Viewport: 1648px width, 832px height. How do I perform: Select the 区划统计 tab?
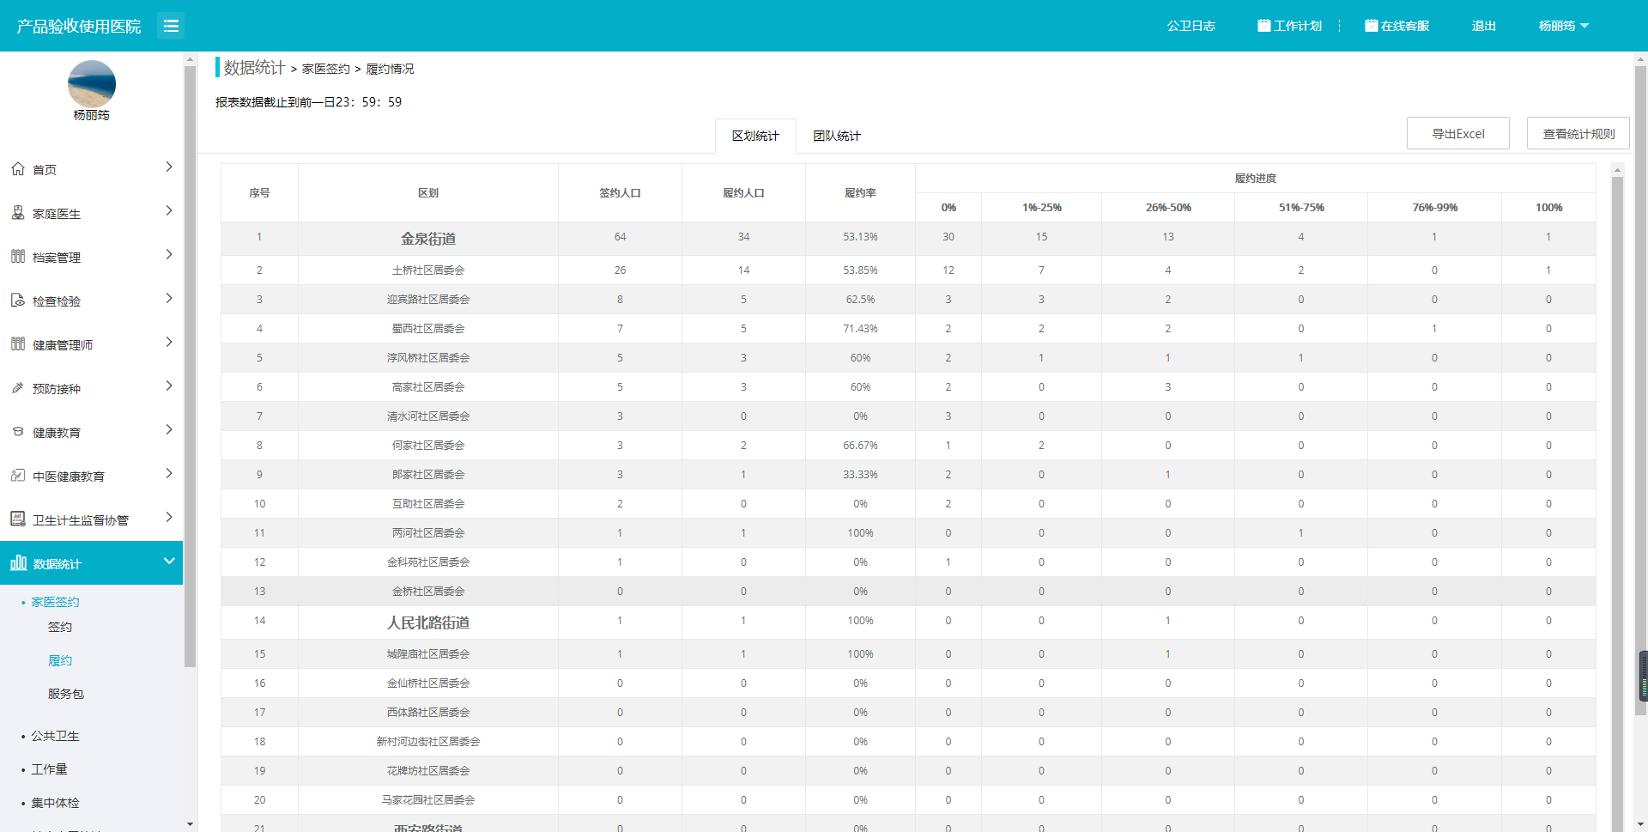pos(755,136)
